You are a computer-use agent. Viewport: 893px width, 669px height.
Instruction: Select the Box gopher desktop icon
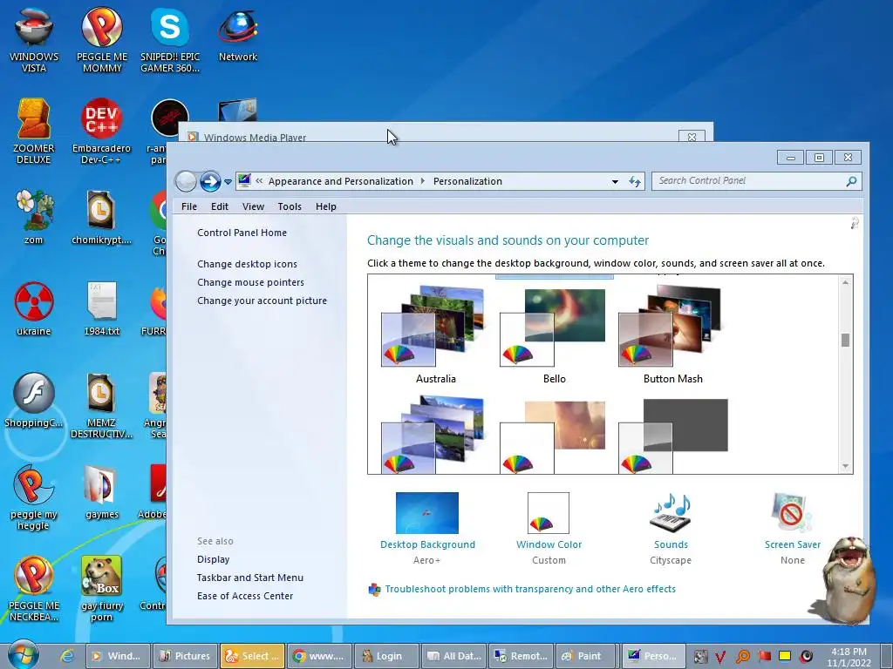tap(102, 588)
